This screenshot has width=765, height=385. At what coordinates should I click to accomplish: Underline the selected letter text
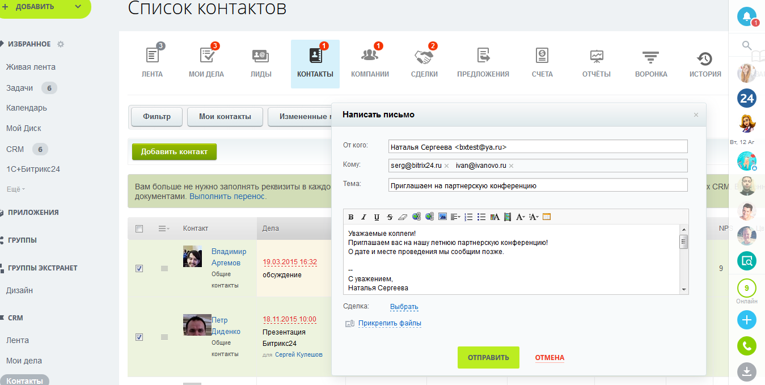click(377, 217)
